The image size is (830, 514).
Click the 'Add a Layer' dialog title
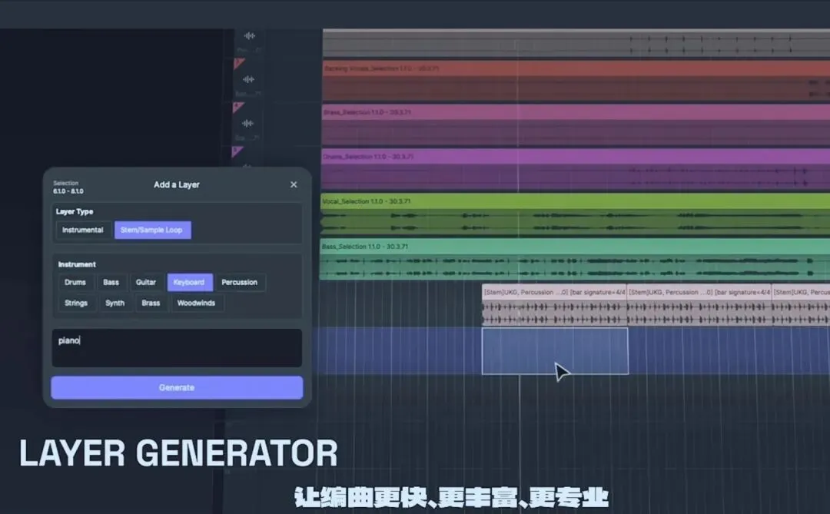point(177,184)
